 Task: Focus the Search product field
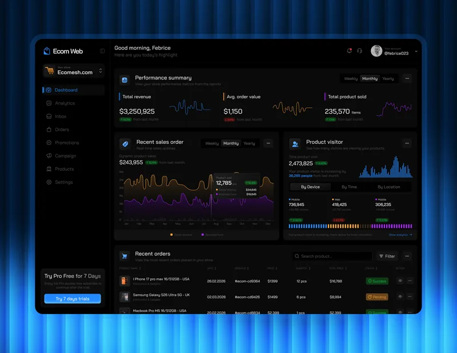coord(332,256)
